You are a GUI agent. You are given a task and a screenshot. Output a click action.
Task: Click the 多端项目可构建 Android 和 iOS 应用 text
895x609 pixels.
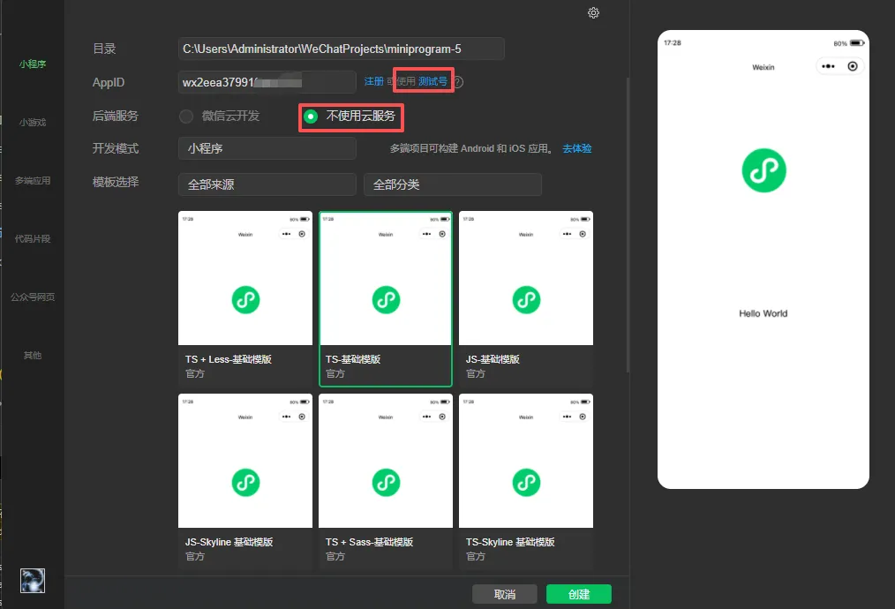471,148
